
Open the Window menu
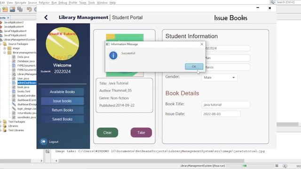click(x=102, y=3)
